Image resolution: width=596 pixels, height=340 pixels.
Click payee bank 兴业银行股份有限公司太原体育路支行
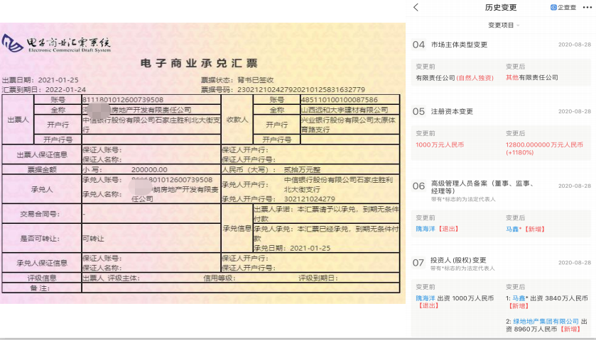pos(348,125)
